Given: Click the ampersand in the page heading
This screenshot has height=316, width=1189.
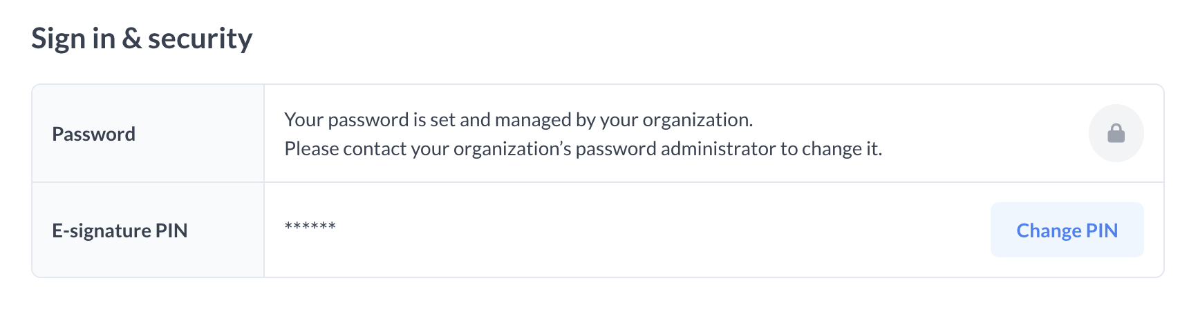Looking at the screenshot, I should point(131,39).
